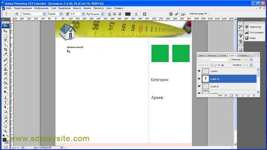The height and width of the screenshot is (150, 267).
Task: Open the layer blend mode dropdown
Action: coord(214,60)
